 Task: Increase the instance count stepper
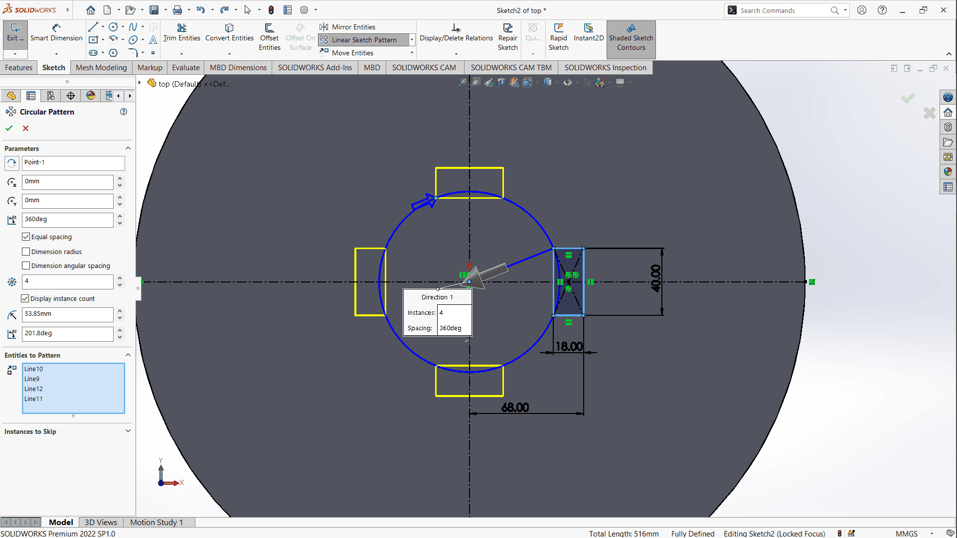120,278
